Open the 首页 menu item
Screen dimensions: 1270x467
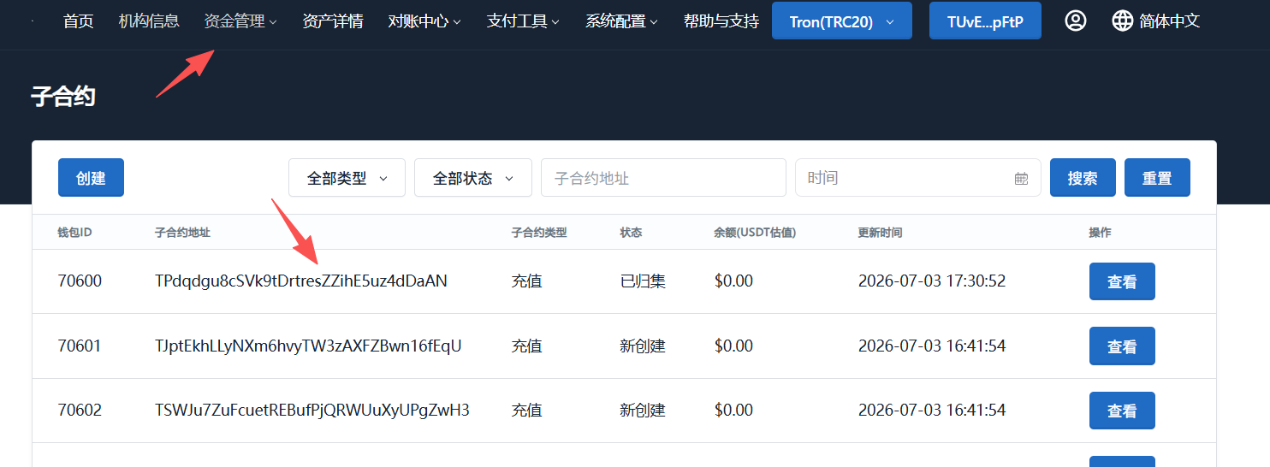pos(79,21)
